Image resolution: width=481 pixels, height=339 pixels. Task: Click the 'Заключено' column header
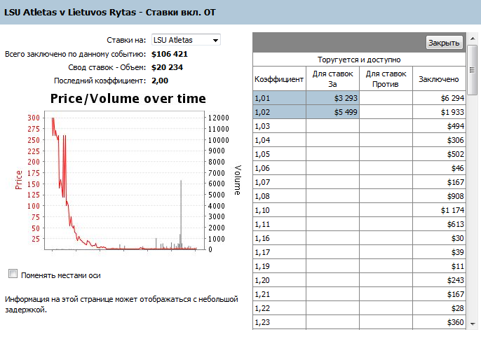click(x=439, y=78)
